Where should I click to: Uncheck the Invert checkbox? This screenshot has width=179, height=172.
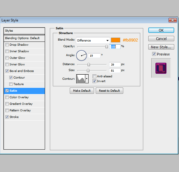tap(94, 81)
